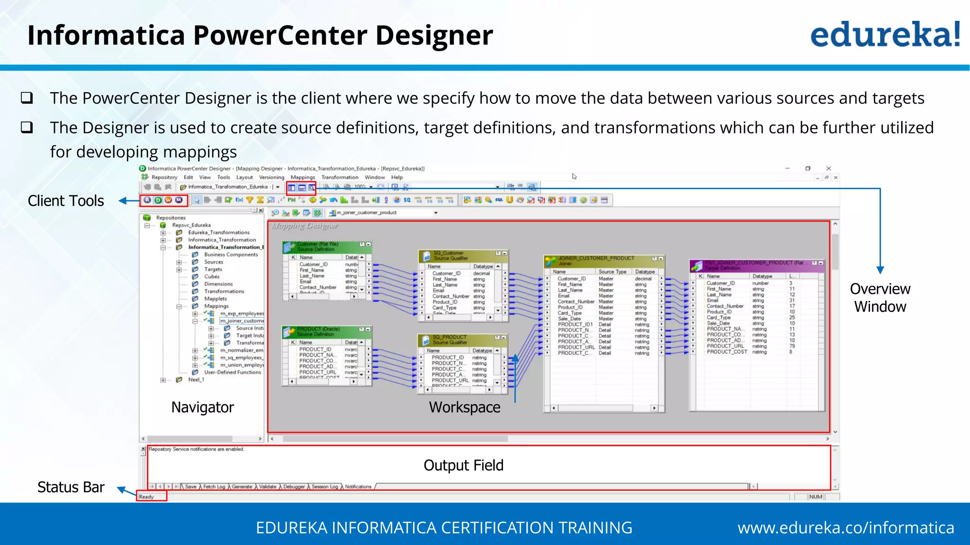This screenshot has width=970, height=545.
Task: Switch to the Debugger output tab
Action: point(294,487)
